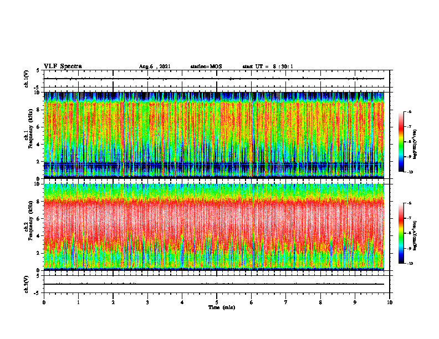
Task: Click time axis tick label "5"
Action: (x=217, y=302)
